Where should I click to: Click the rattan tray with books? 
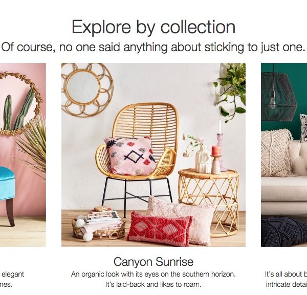pyautogui.click(x=99, y=228)
